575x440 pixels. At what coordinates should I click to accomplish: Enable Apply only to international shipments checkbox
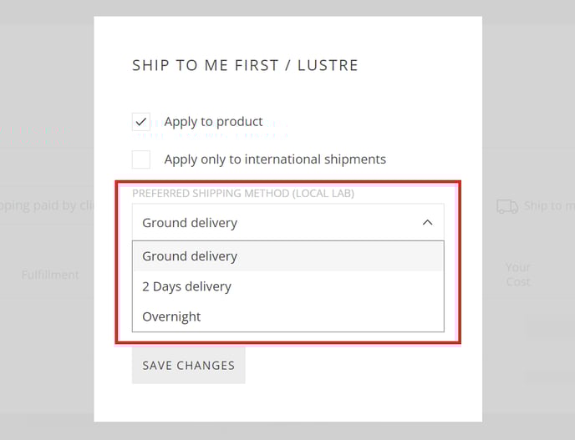[x=141, y=159]
